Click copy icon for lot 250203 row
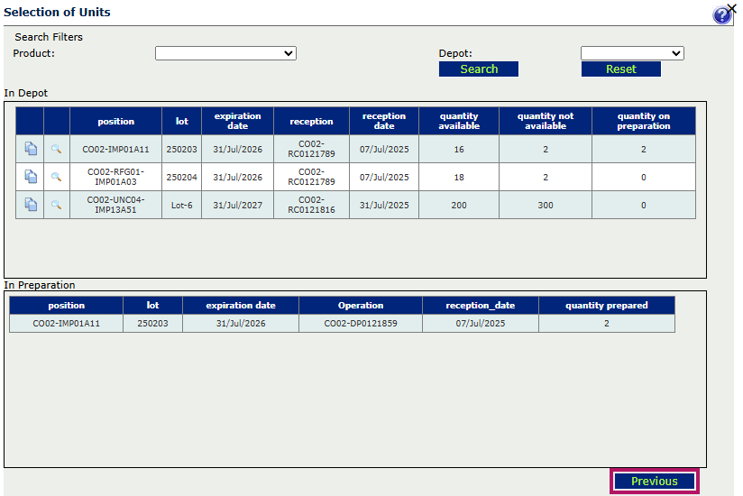Viewport: 743px width, 496px height. click(x=31, y=149)
